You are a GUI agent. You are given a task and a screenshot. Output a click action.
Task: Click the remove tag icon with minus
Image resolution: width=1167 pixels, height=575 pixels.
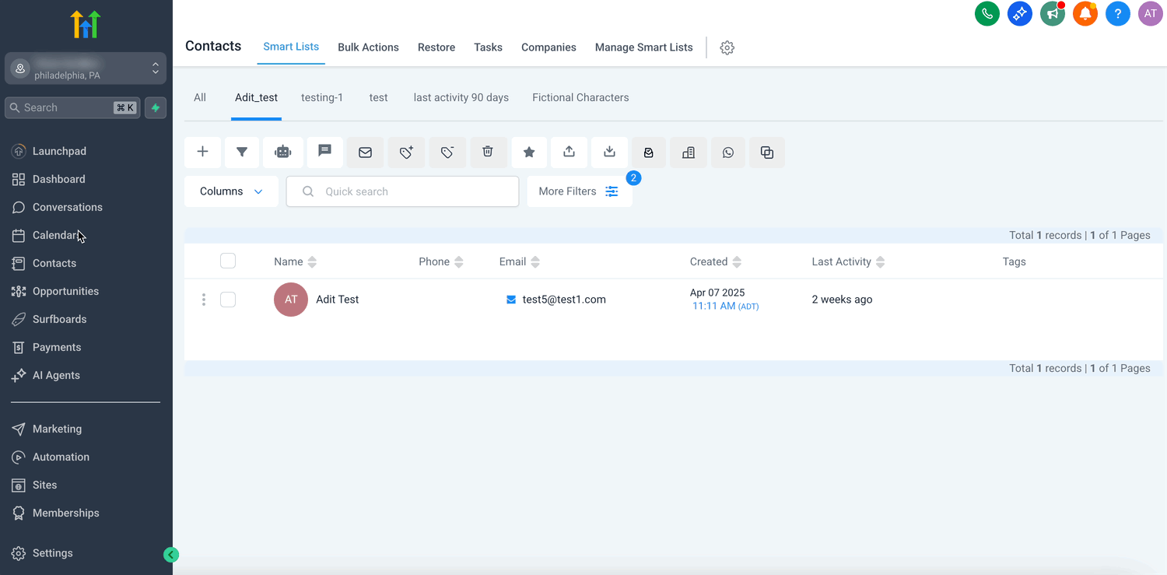pyautogui.click(x=447, y=153)
